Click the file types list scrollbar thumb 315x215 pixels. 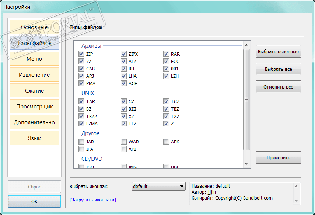pos(247,100)
